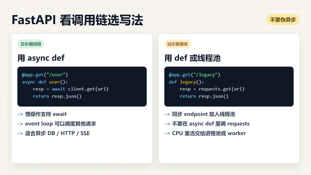Click "return resp.json()" in the legacy code block
The image size is (311, 175).
pos(204,96)
